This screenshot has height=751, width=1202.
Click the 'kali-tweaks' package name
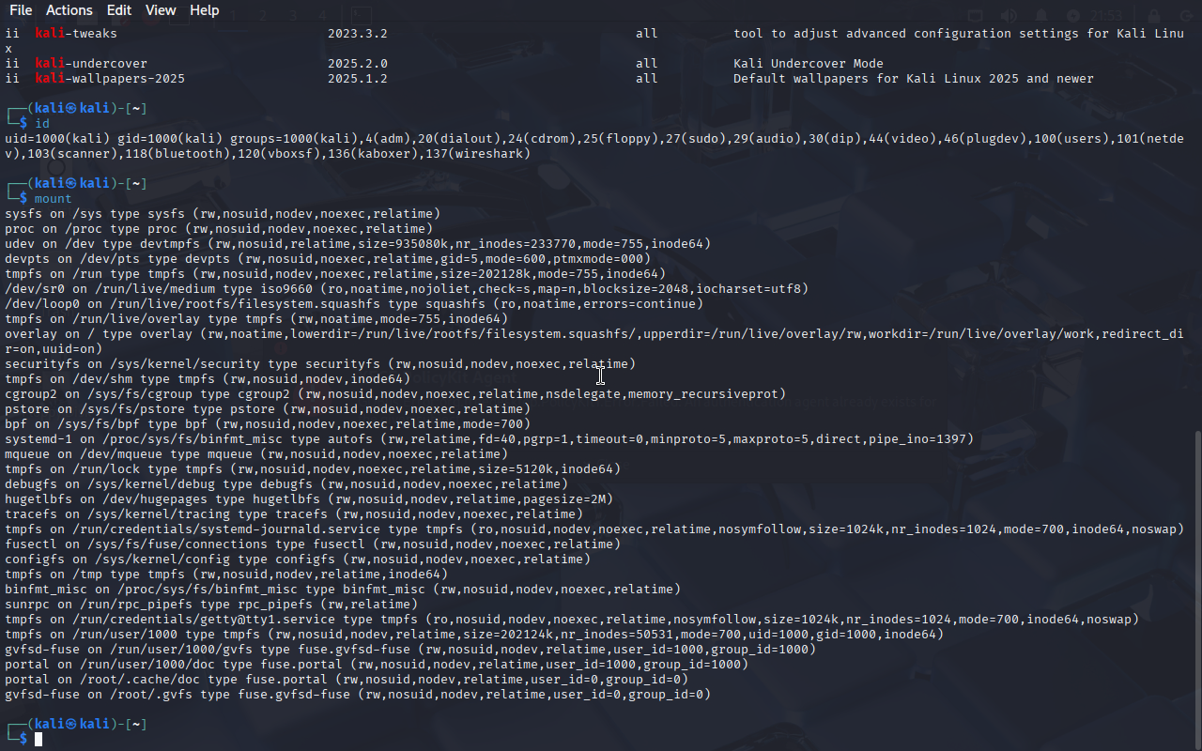tap(76, 34)
